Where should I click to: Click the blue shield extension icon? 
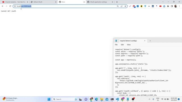(145, 6)
